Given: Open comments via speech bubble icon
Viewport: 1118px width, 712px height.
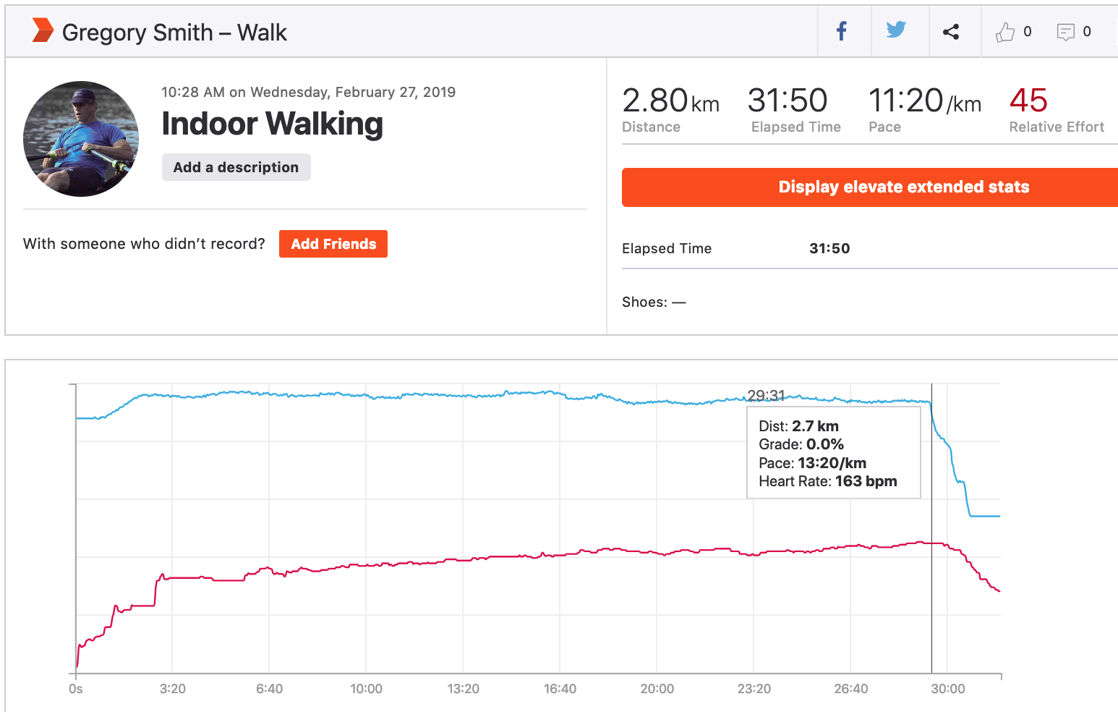Looking at the screenshot, I should (1065, 32).
